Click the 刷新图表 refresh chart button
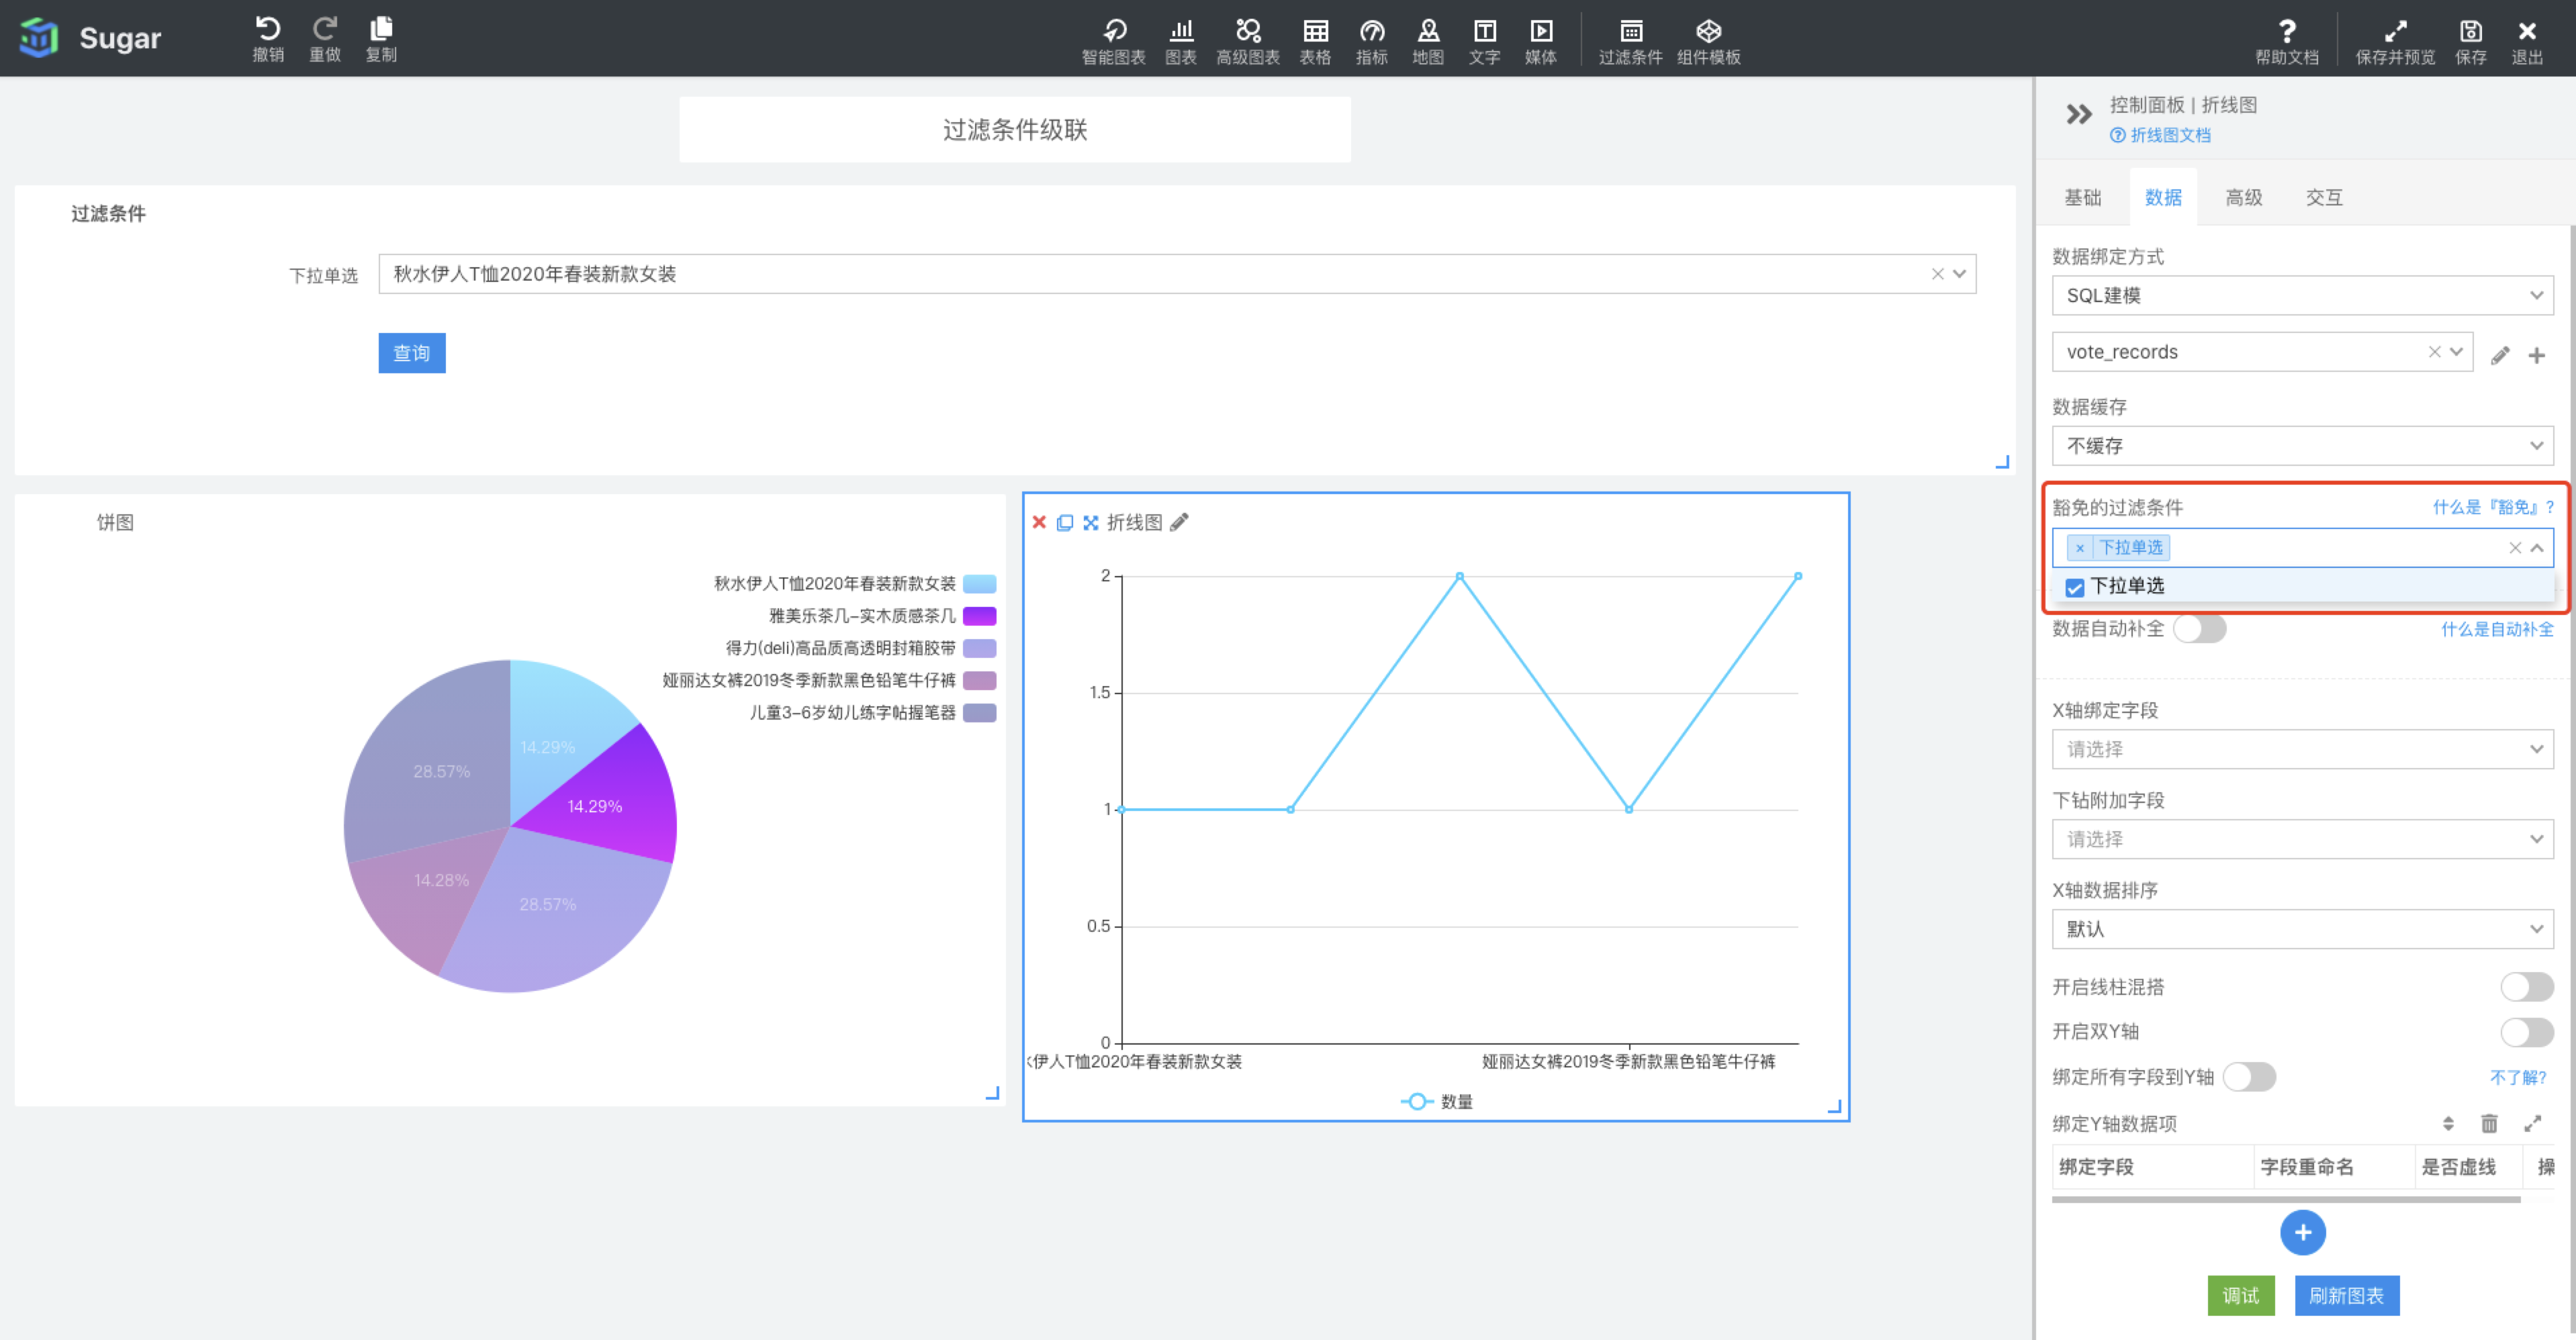This screenshot has width=2576, height=1340. click(x=2347, y=1296)
